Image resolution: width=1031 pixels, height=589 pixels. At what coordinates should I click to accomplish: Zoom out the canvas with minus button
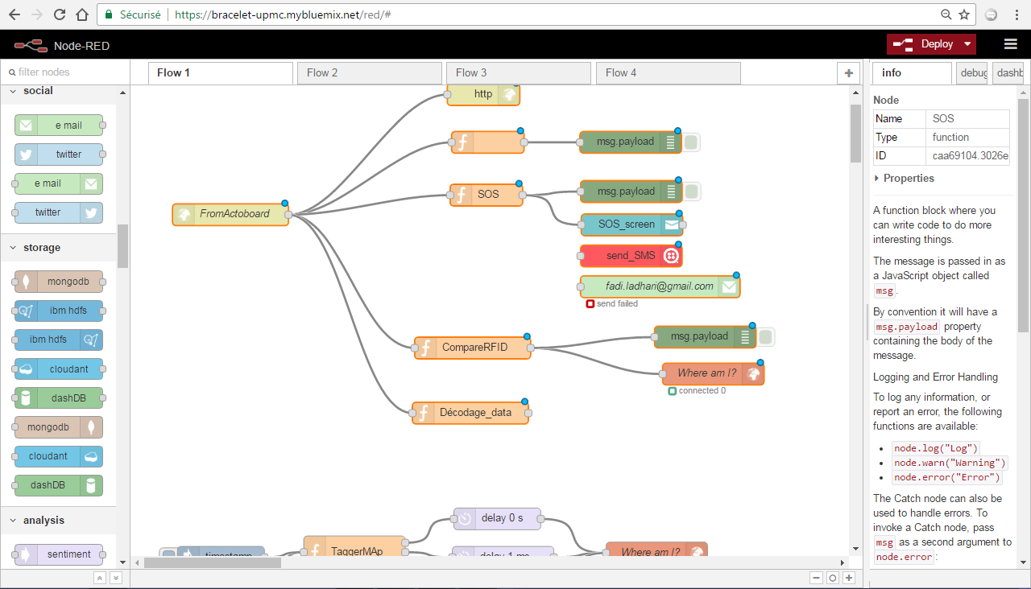[817, 578]
